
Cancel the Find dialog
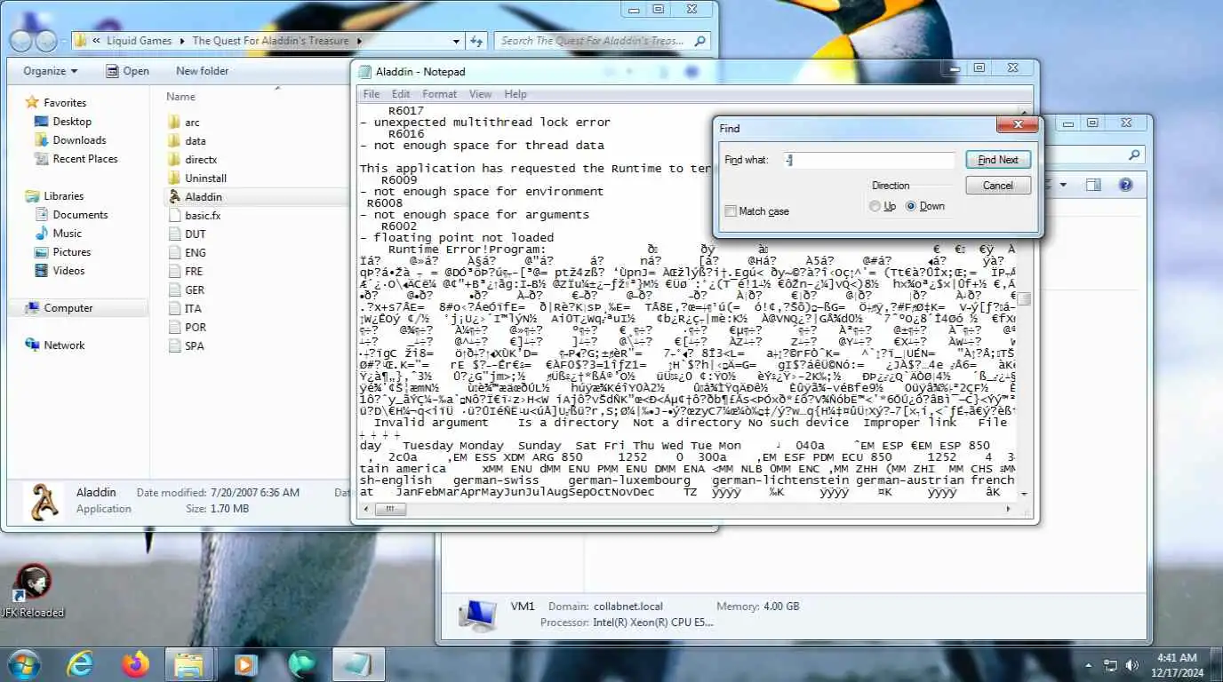click(x=998, y=186)
